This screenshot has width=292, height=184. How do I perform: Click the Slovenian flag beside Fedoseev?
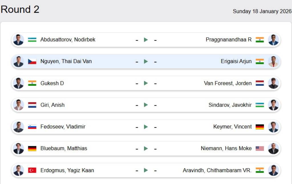click(x=32, y=127)
